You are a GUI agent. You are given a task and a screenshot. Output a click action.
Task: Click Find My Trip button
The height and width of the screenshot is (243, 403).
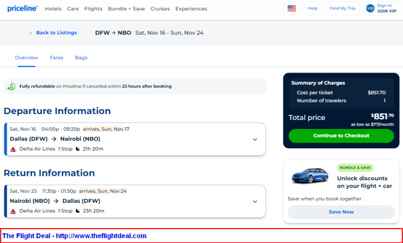click(343, 8)
